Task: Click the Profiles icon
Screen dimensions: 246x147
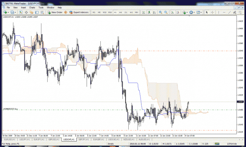Action: tap(12, 12)
